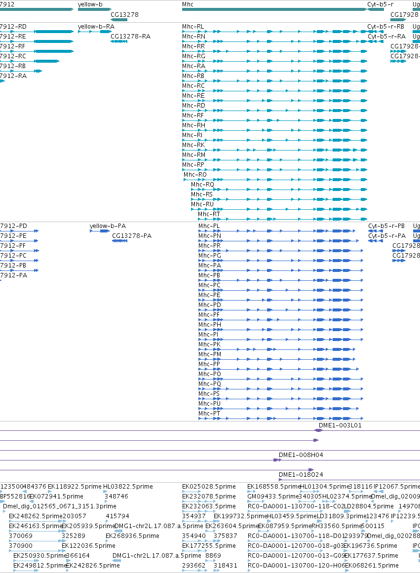Select the long Mhc gene bar
Image resolution: width=420 pixels, height=573 pixels.
(274, 9)
